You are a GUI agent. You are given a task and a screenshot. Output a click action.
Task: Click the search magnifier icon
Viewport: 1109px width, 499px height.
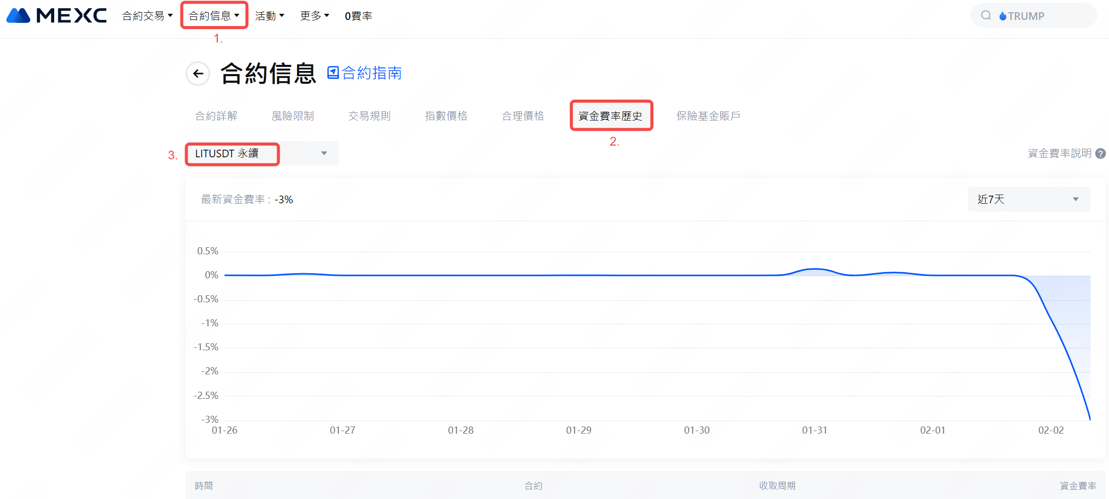point(986,16)
